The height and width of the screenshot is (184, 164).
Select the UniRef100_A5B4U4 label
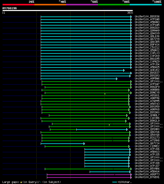147,171
